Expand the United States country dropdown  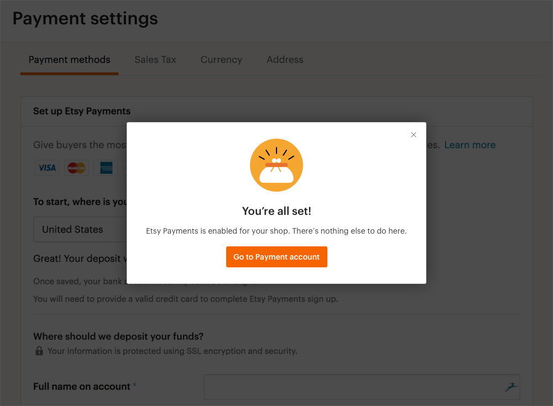[x=80, y=229]
